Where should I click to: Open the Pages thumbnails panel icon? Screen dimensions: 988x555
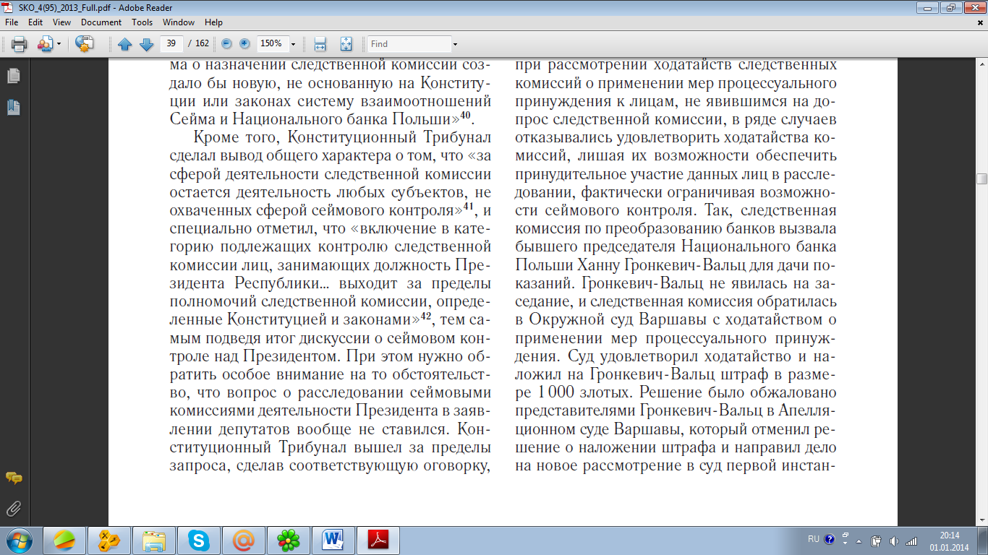coord(13,75)
